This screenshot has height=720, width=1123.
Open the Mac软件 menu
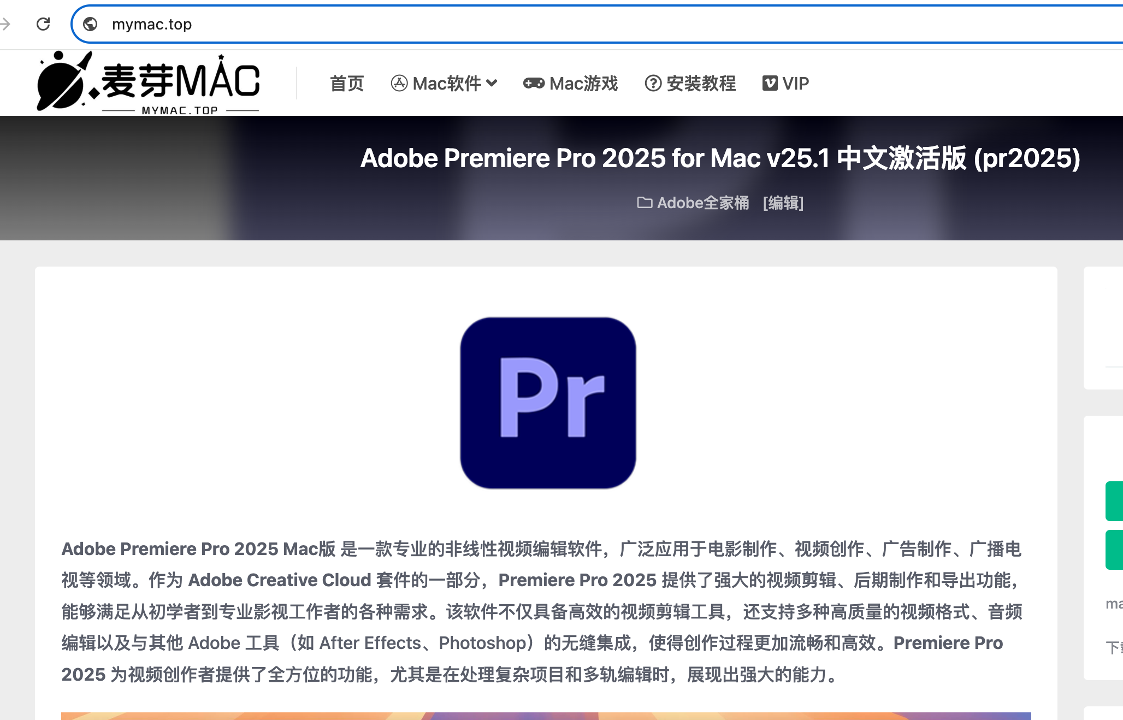pos(447,84)
